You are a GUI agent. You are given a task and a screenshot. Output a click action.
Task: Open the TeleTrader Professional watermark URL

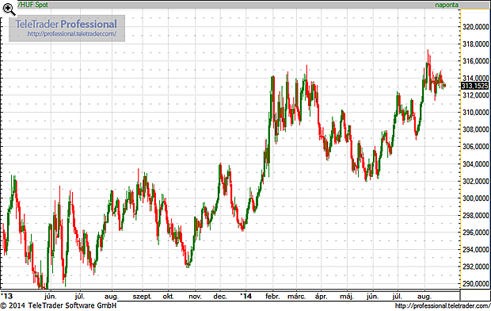[72, 33]
